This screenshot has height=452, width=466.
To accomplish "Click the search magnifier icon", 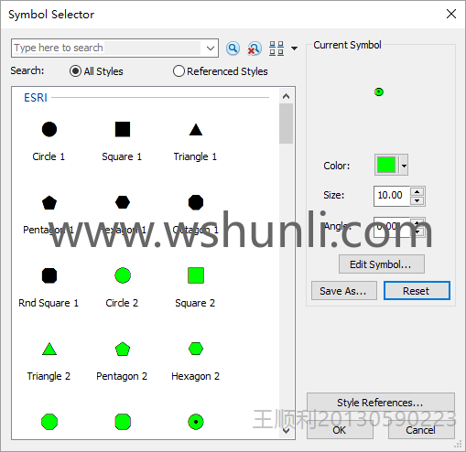I will 233,48.
